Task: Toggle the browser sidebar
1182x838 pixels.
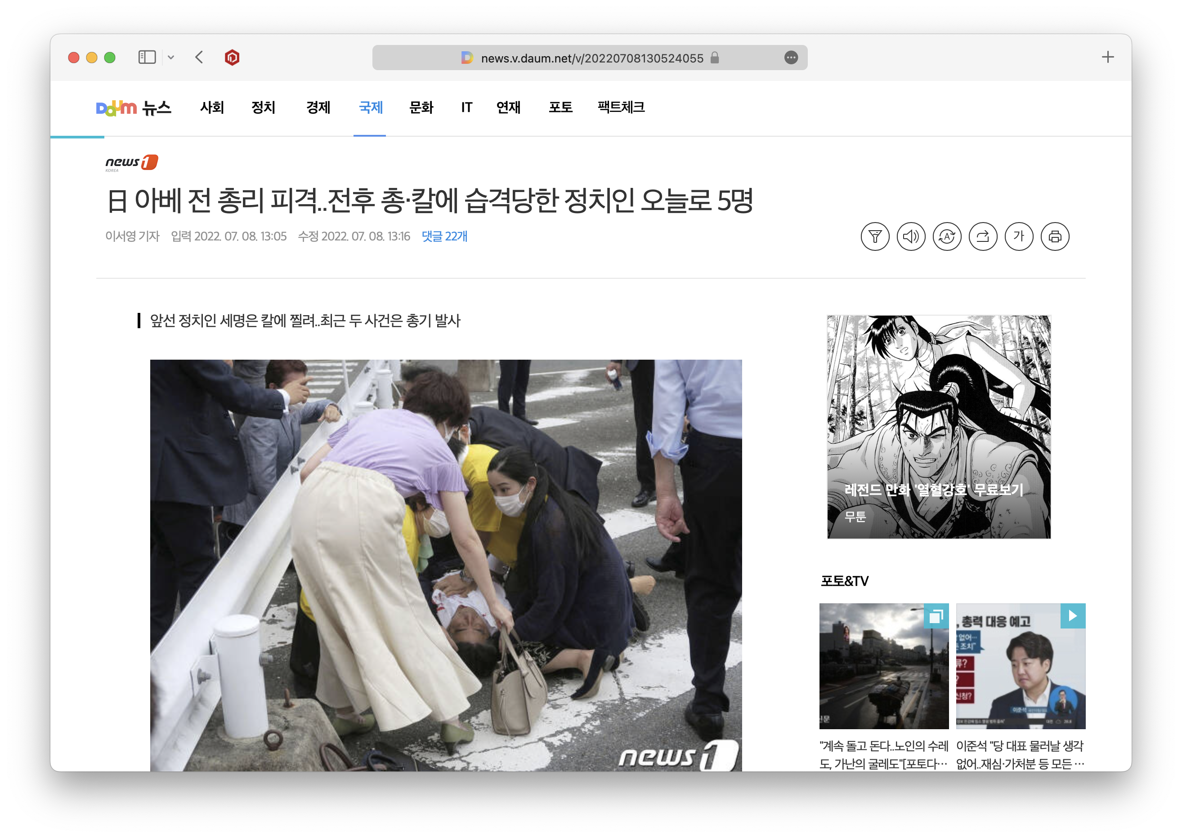Action: (x=147, y=57)
